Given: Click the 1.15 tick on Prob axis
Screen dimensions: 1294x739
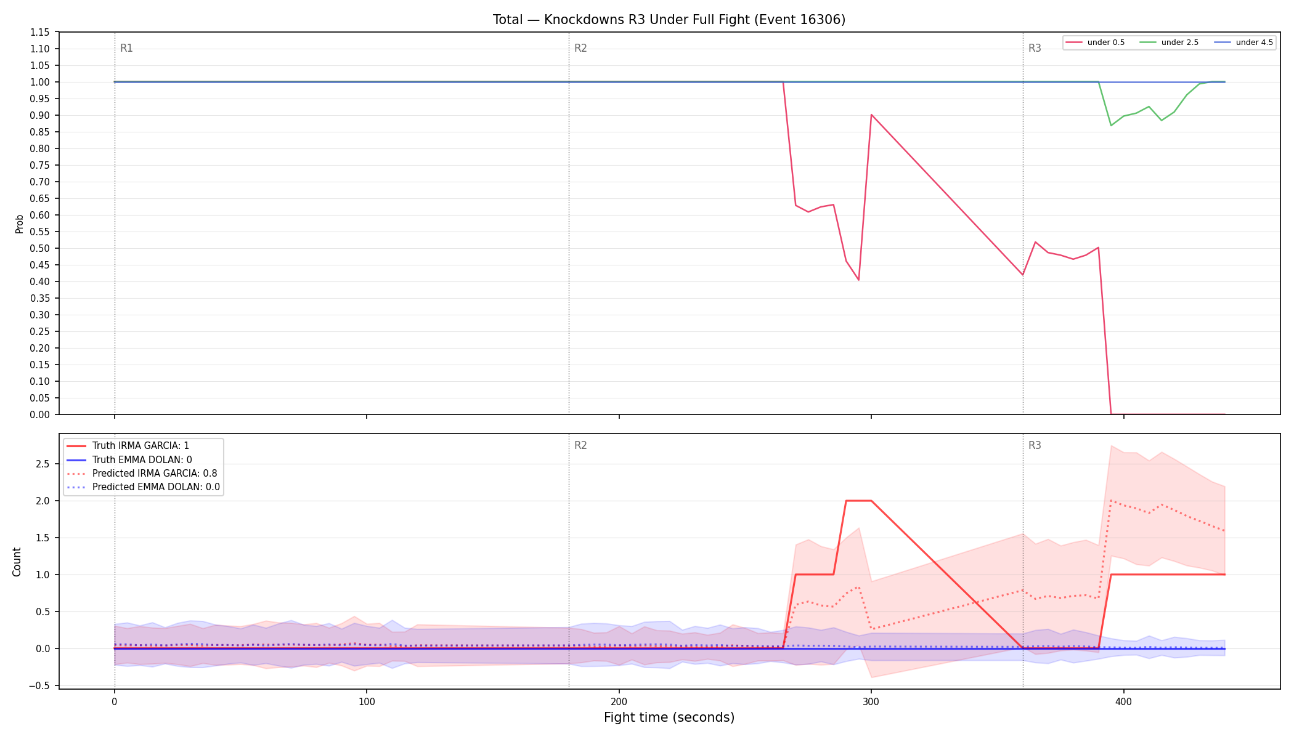Looking at the screenshot, I should (39, 32).
